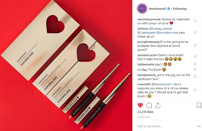Open trendmood1 profile picture
The image size is (202, 131).
[x=142, y=9]
